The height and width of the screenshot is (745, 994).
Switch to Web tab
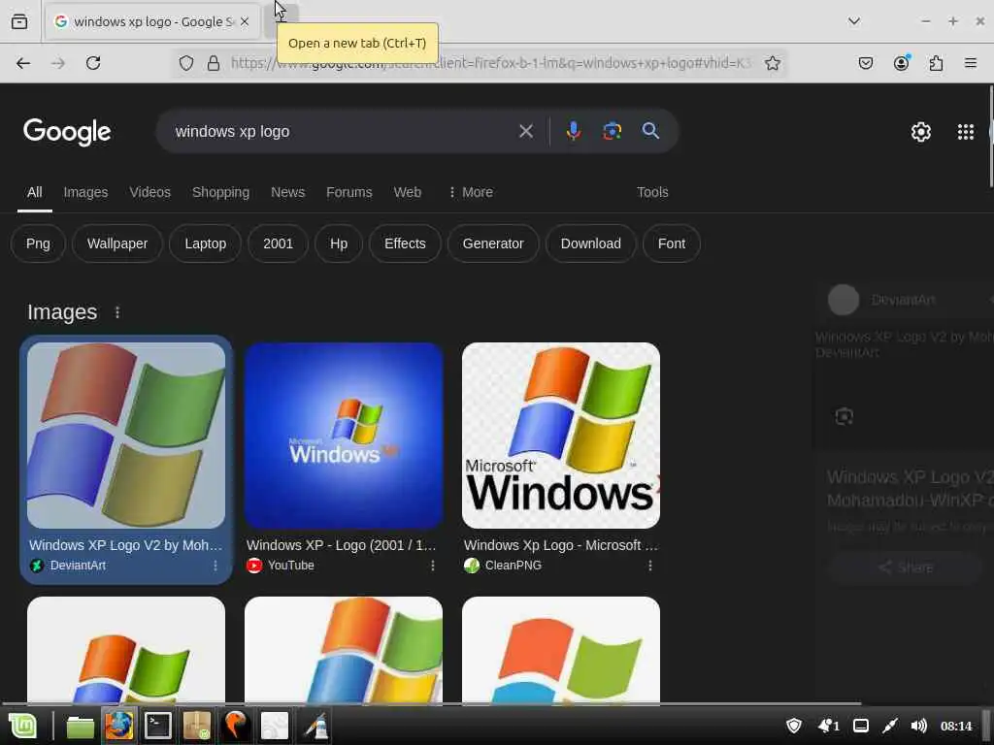point(408,192)
